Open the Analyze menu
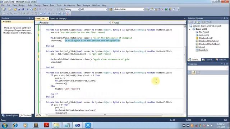Viewport: 230px width, 129px height. pyautogui.click(x=86, y=5)
